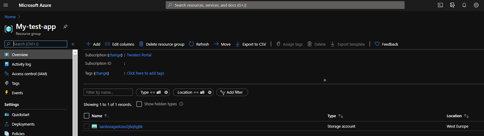
Task: Click the Filter by name field
Action: coord(108,92)
